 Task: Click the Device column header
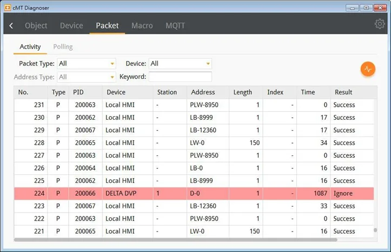128,92
